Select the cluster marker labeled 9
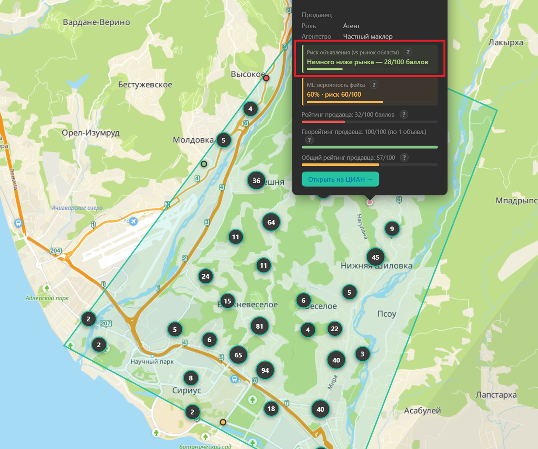 [392, 229]
